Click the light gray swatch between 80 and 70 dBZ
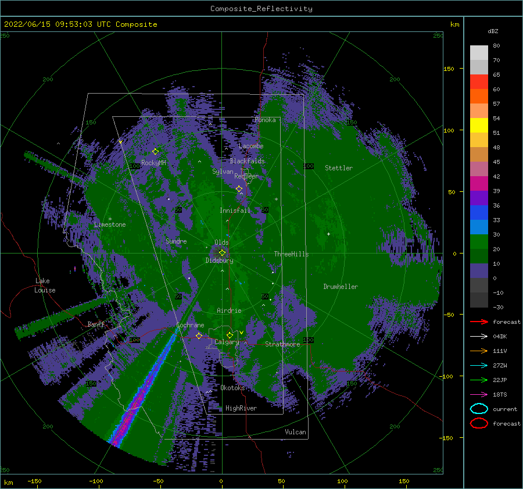 click(x=479, y=53)
